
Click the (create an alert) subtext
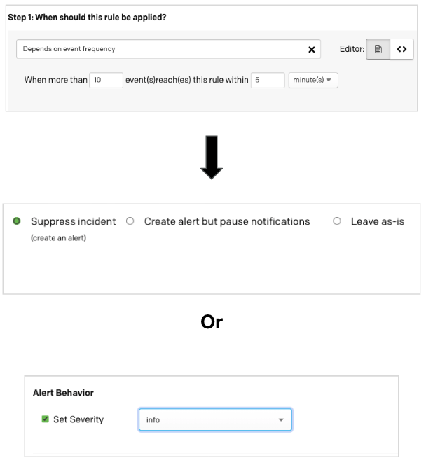[x=58, y=238]
